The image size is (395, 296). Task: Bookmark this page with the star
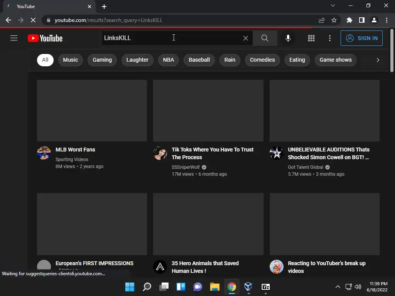[x=334, y=20]
